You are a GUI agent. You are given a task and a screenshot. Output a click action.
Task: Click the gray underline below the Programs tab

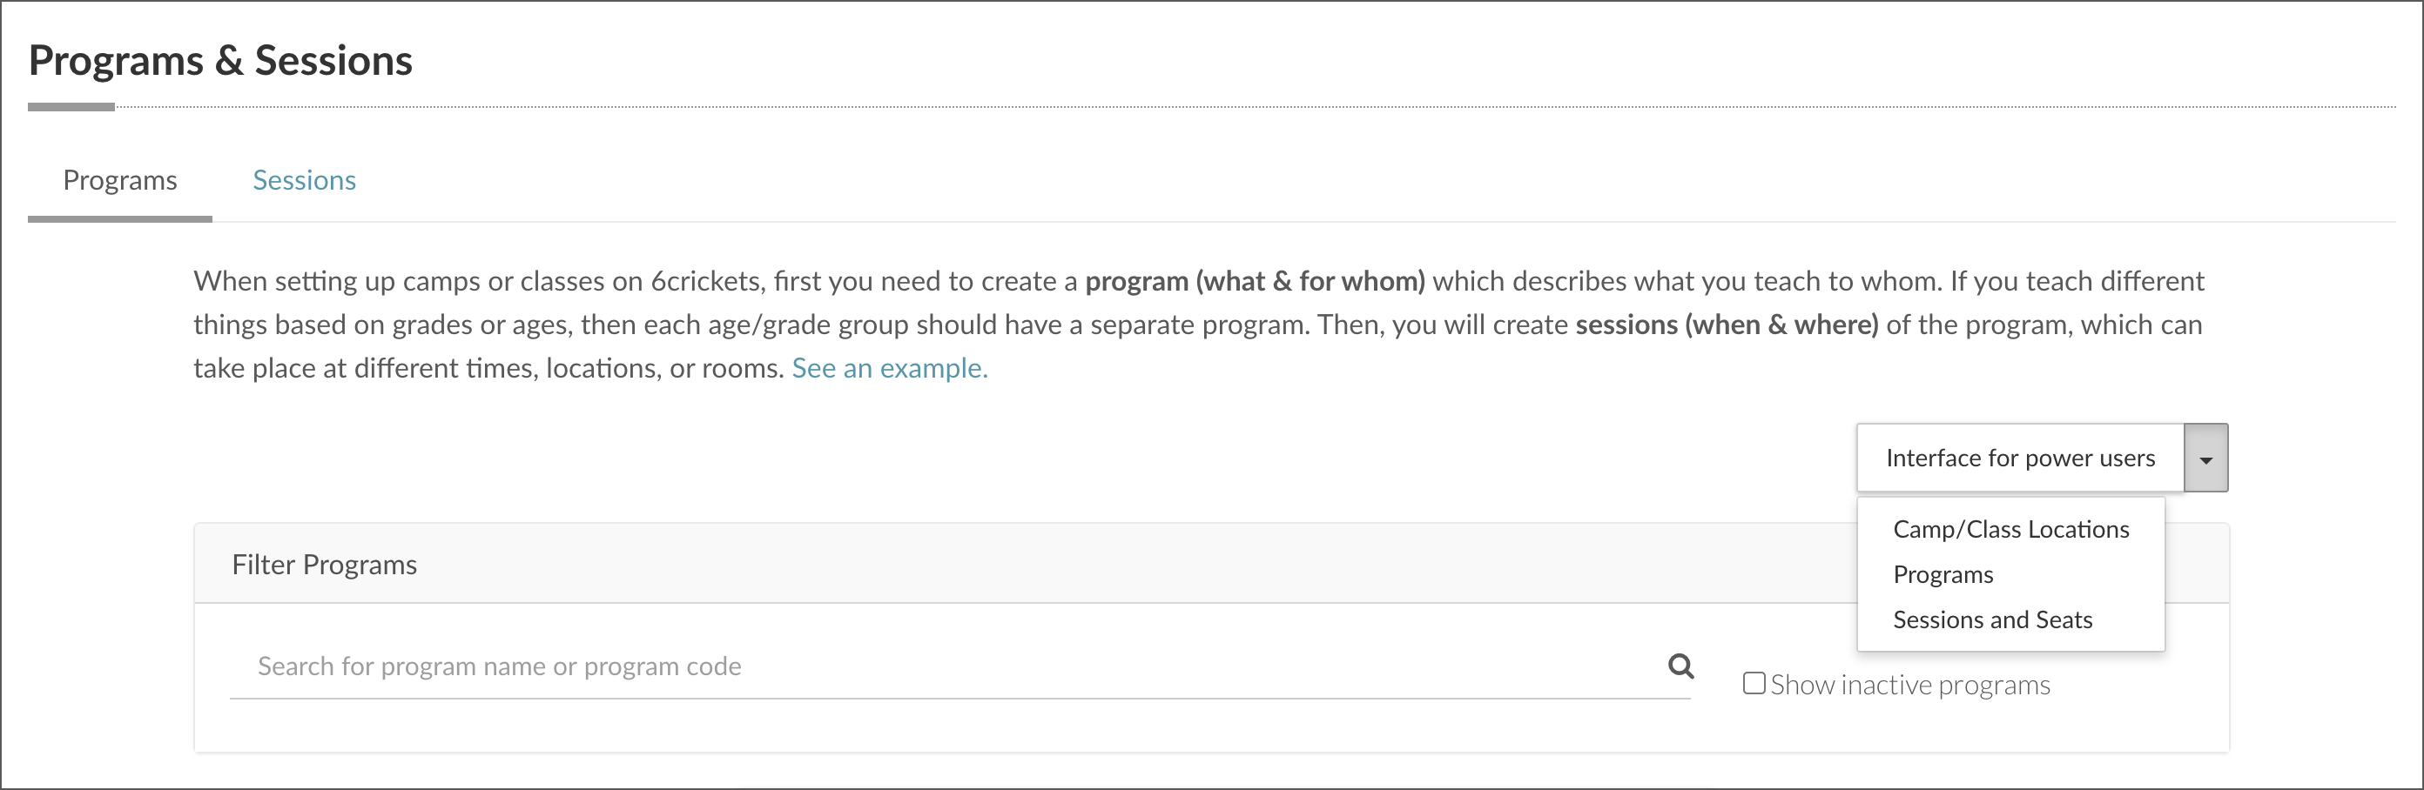(x=119, y=219)
